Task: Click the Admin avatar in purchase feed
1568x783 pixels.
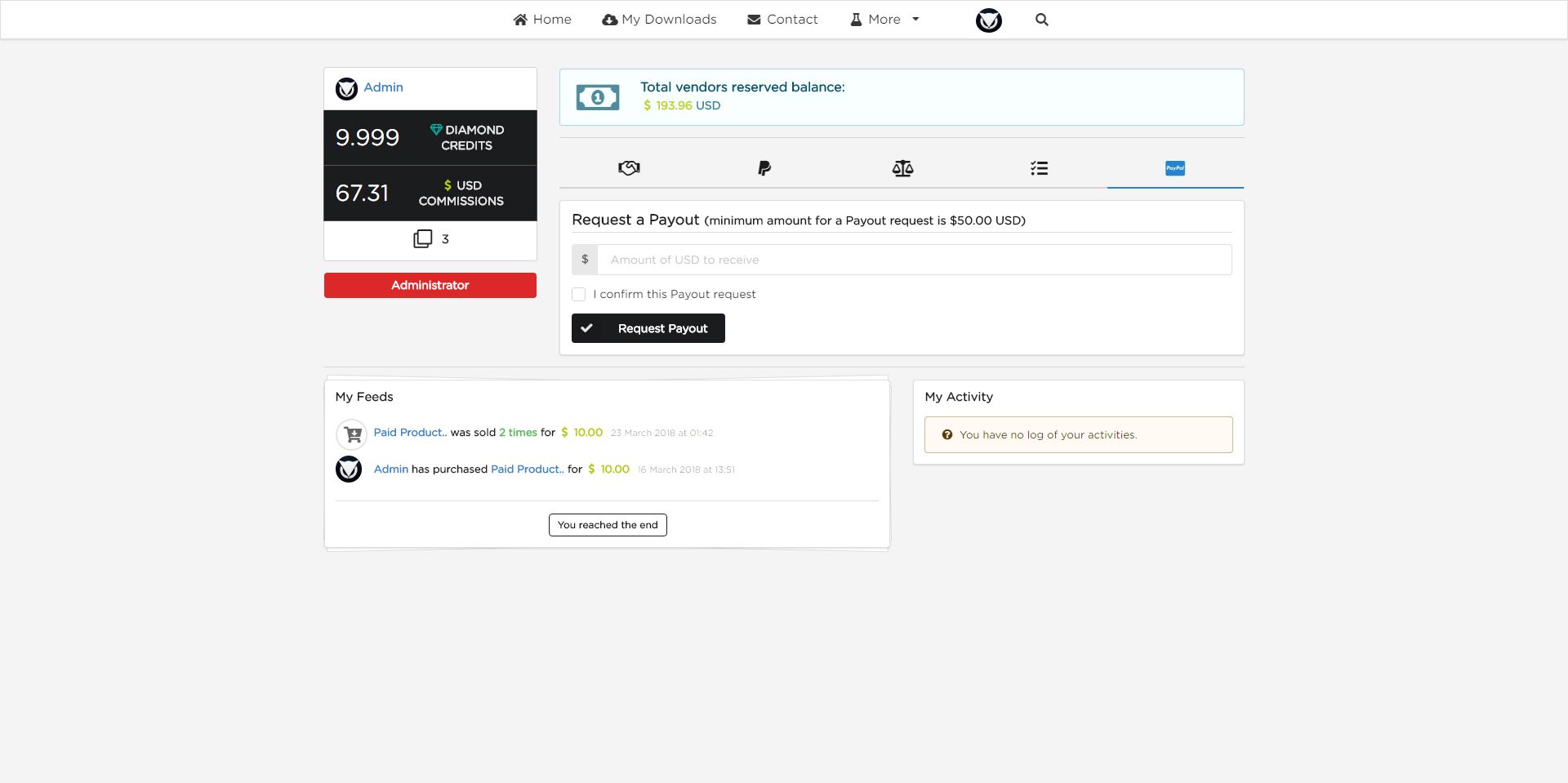Action: point(349,469)
